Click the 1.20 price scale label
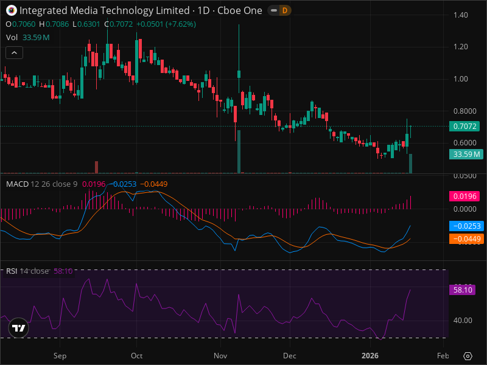 coord(461,47)
